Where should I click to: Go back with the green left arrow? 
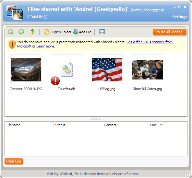click(11, 32)
